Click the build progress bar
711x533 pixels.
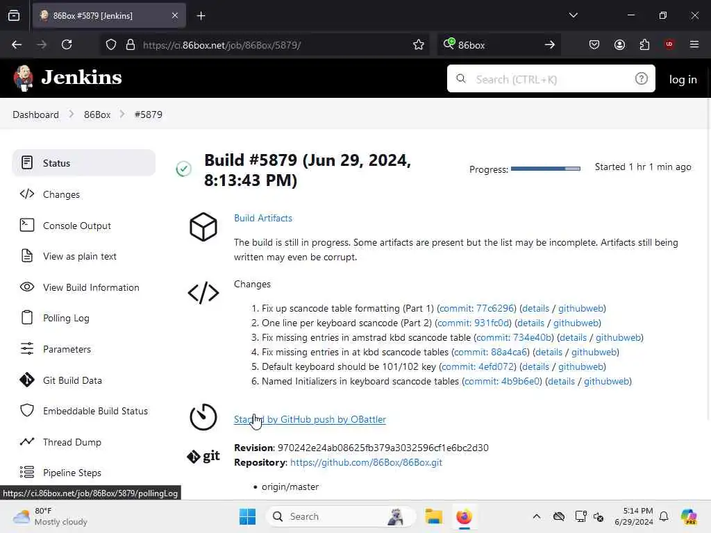pos(546,169)
